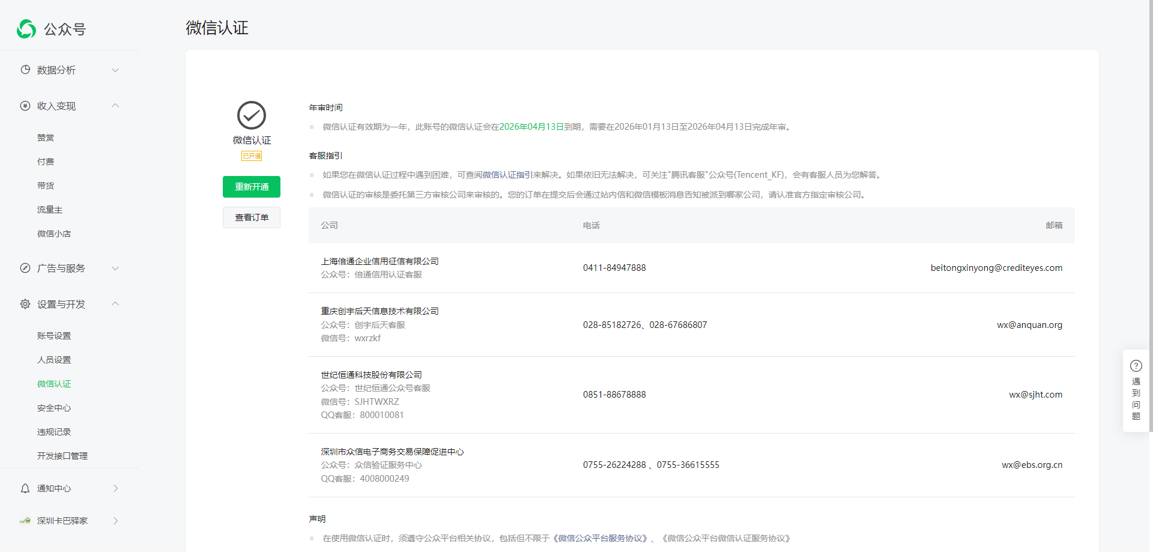The width and height of the screenshot is (1153, 552).
Task: Click email beitongxinyong@crediteyes.com
Action: pyautogui.click(x=996, y=268)
